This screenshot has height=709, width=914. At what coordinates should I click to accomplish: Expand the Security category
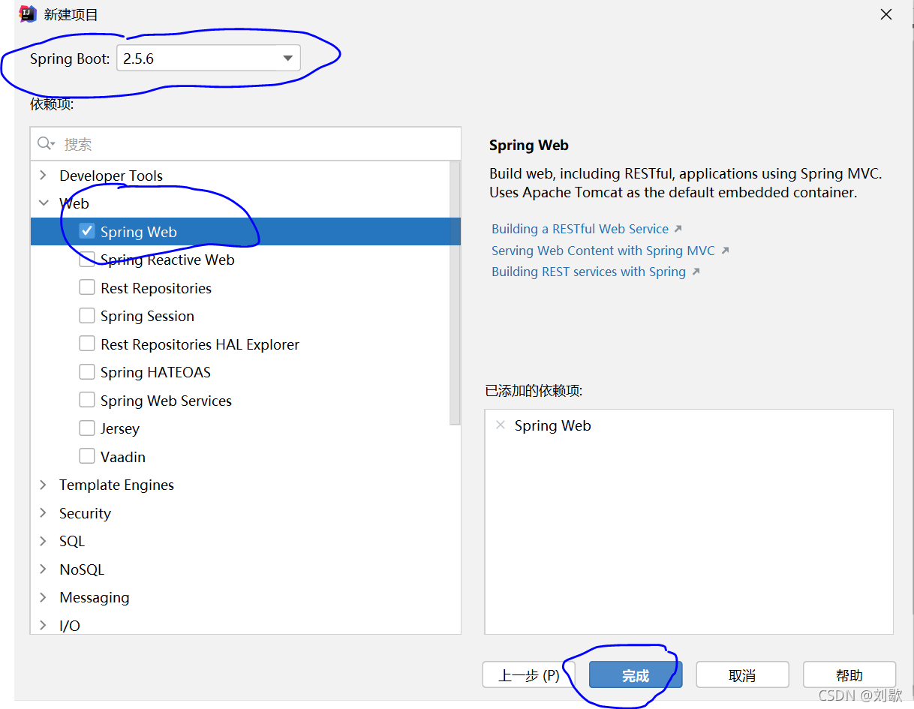[44, 513]
